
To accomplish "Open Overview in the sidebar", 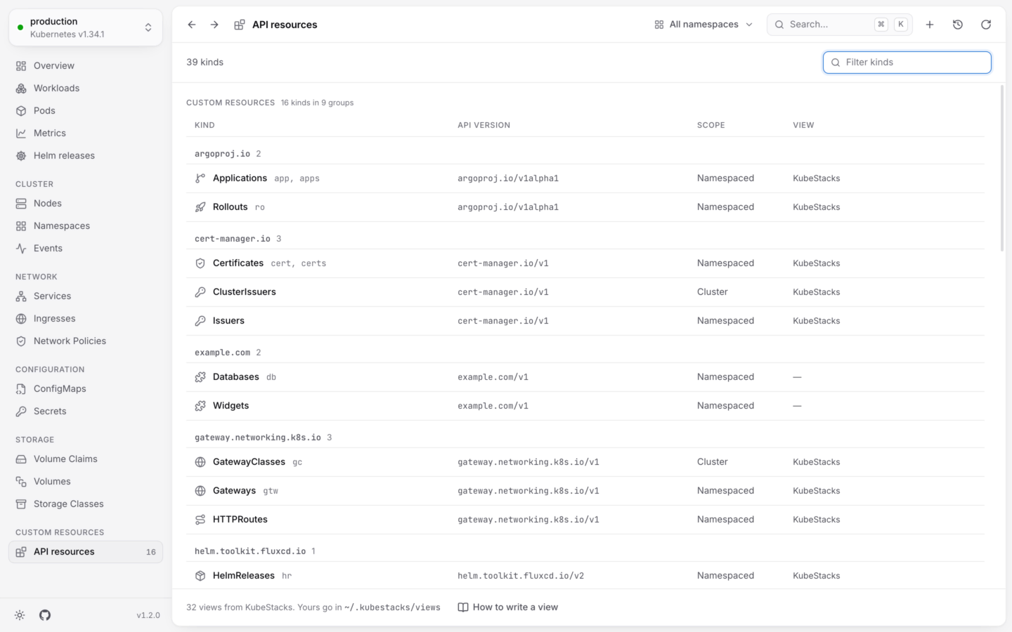I will coord(86,66).
